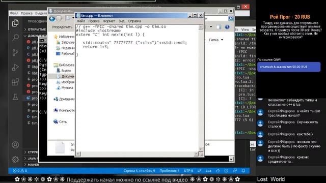Select Загрузки in Explorer navigation pane

point(65,42)
